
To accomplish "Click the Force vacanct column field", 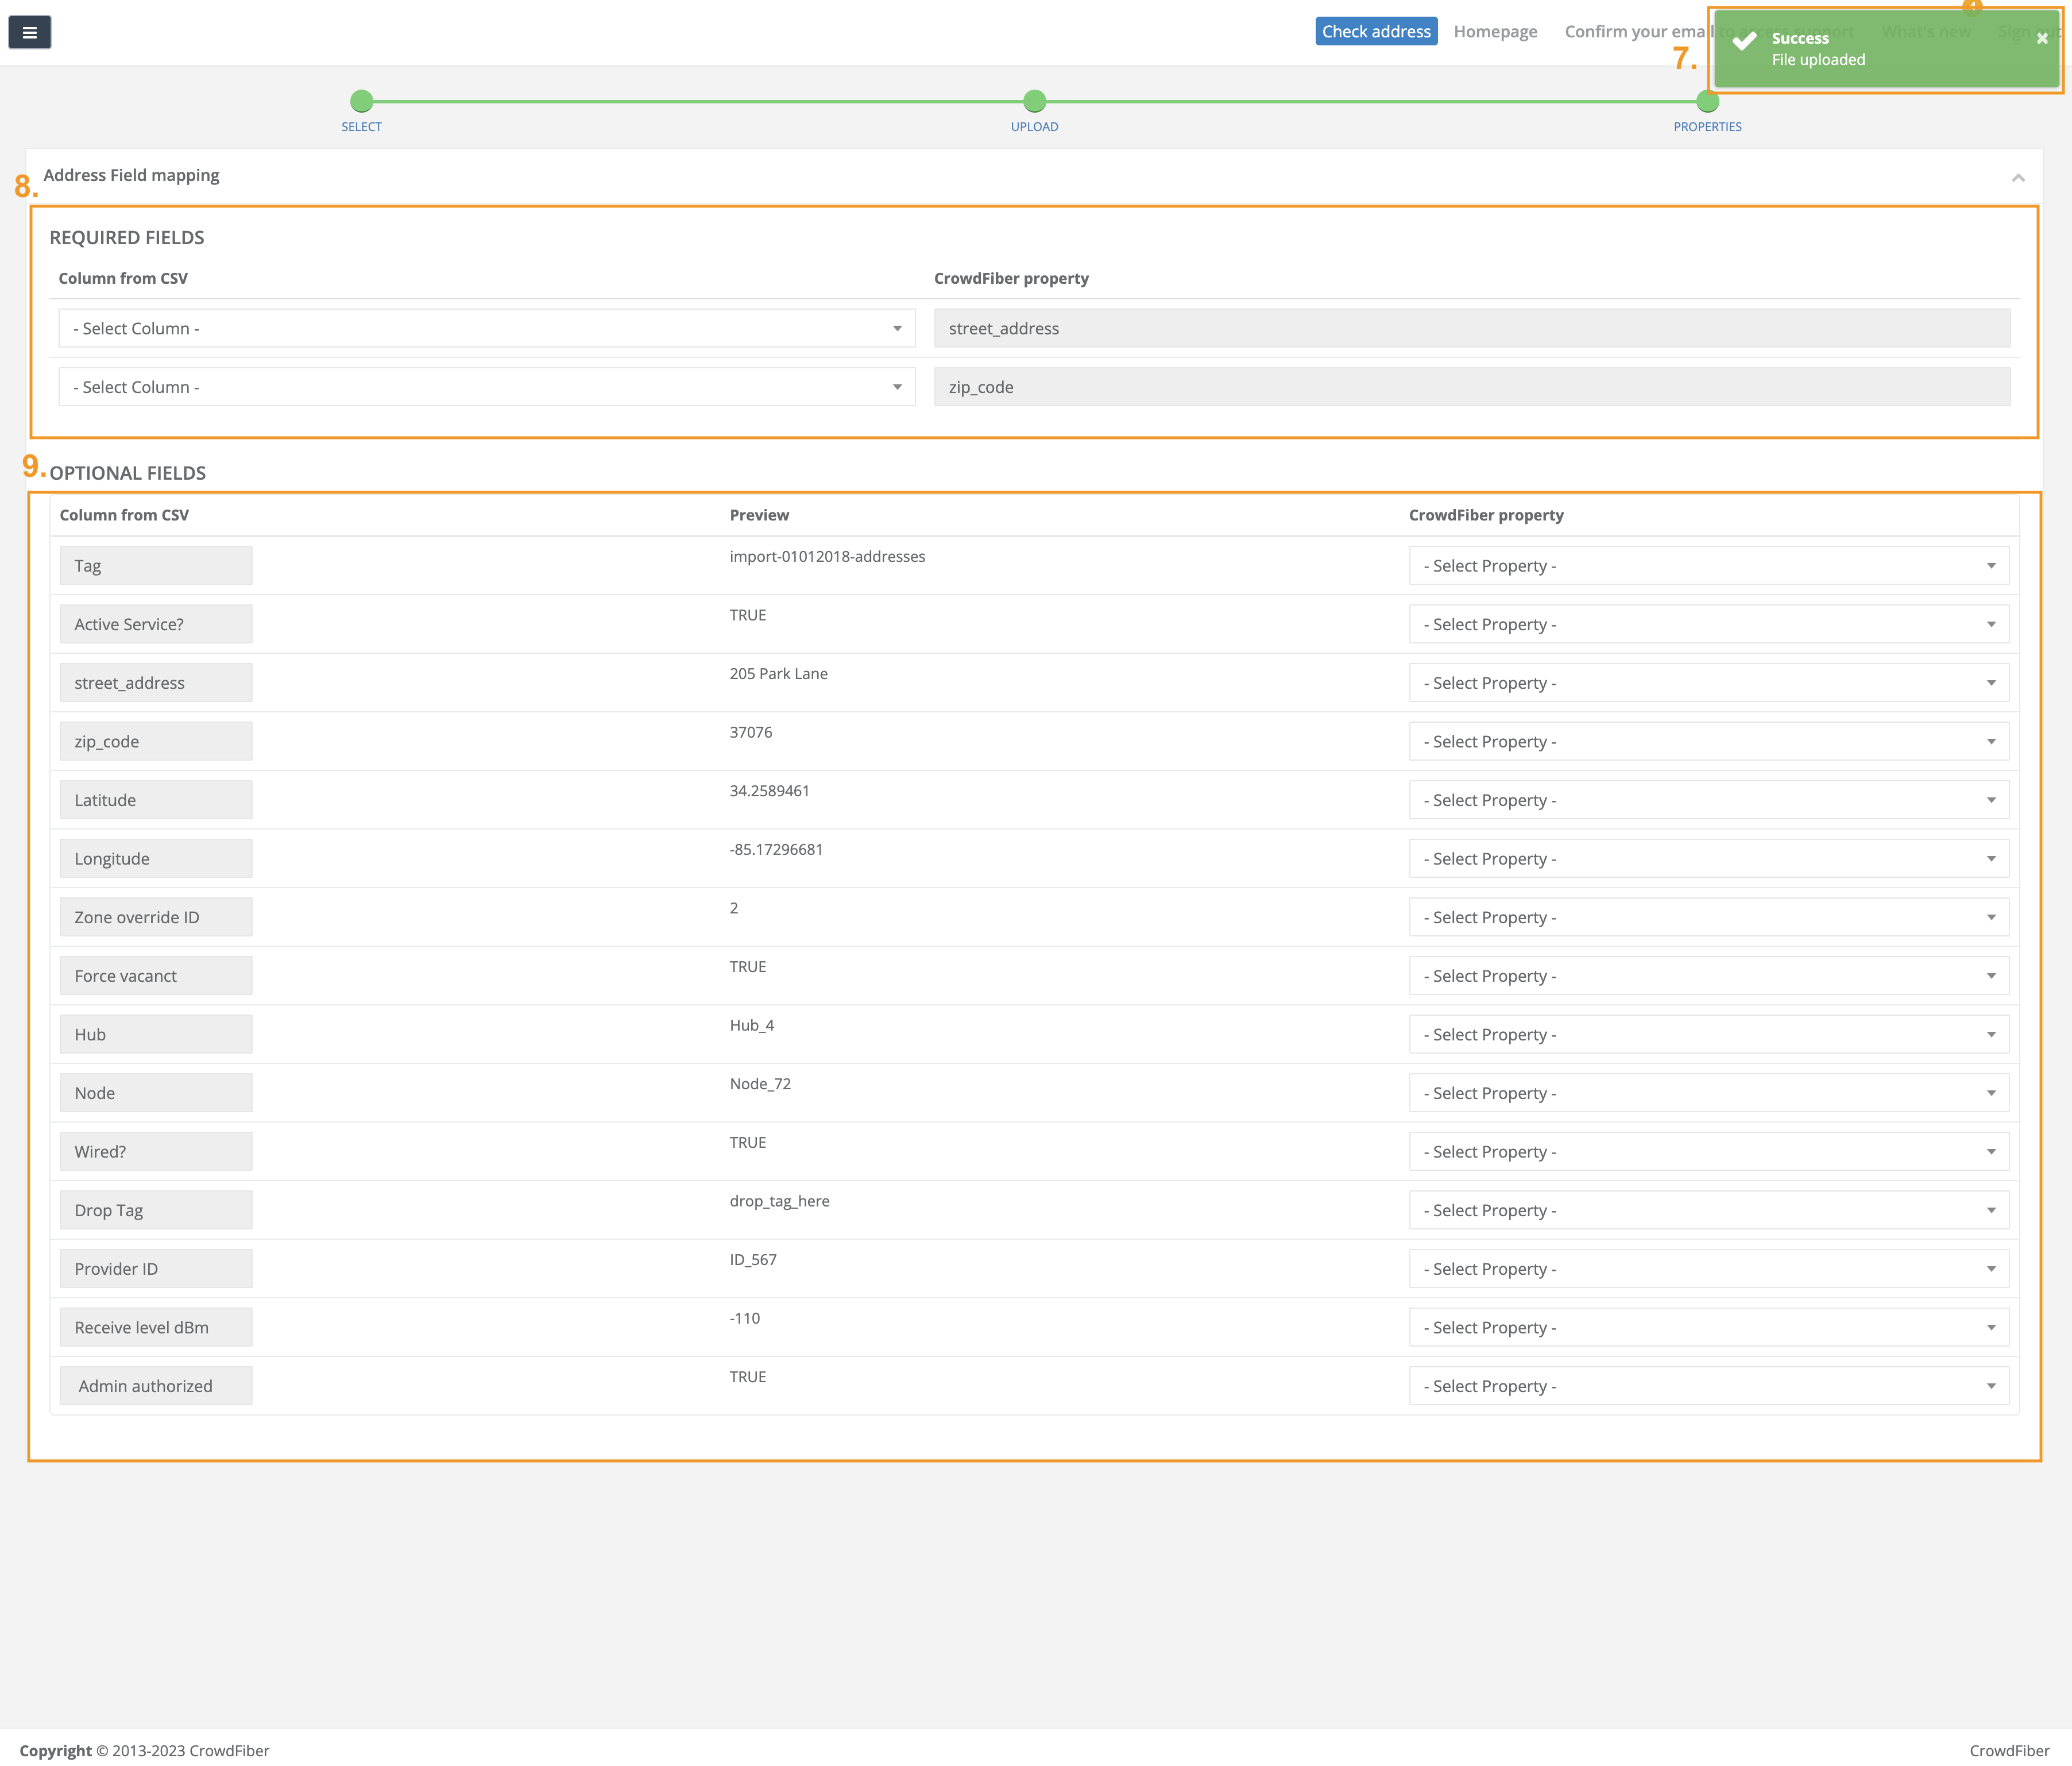I will point(155,974).
